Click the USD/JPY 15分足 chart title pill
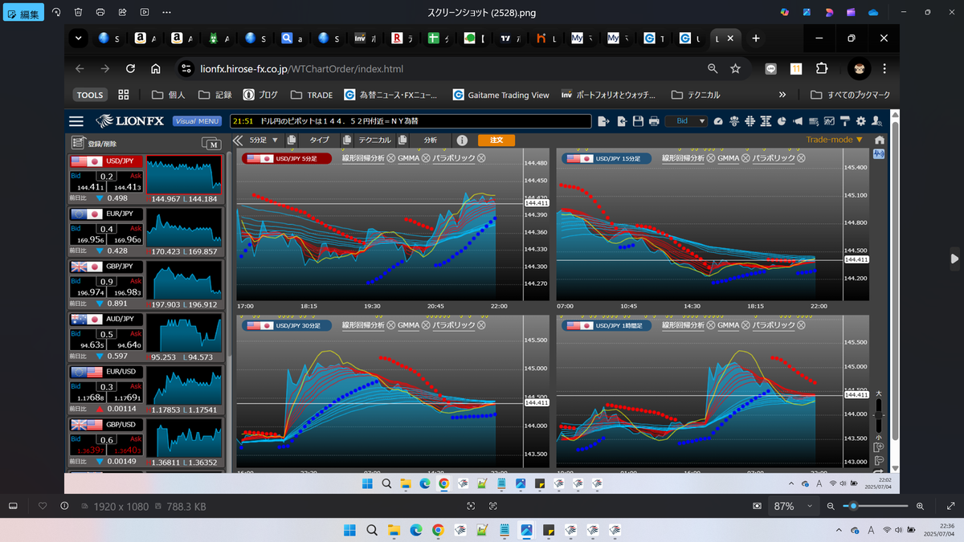The image size is (964, 542). coord(606,158)
